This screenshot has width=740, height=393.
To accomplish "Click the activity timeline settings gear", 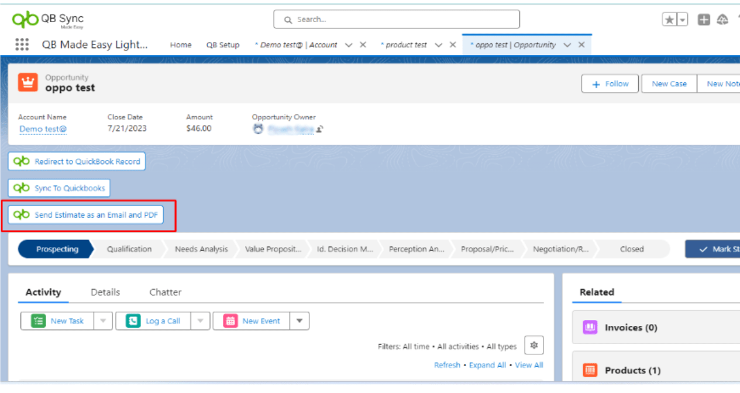I will point(534,345).
